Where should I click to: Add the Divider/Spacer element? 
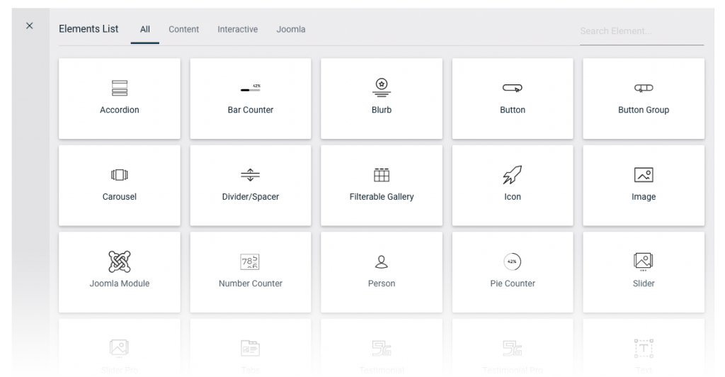pyautogui.click(x=251, y=185)
